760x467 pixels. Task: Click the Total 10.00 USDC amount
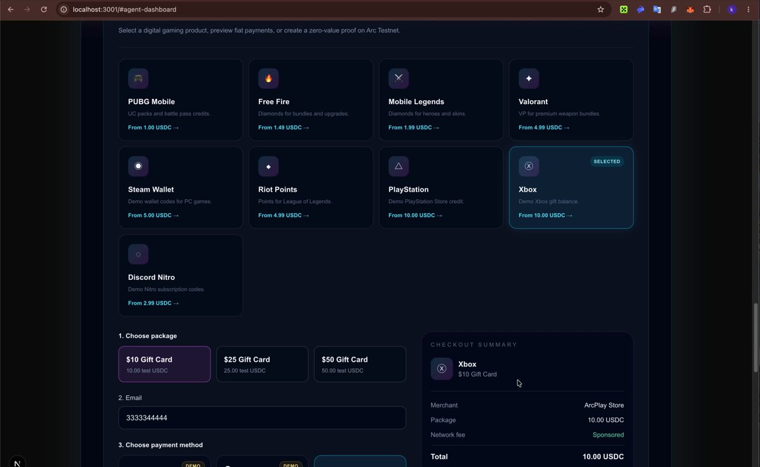pyautogui.click(x=603, y=457)
